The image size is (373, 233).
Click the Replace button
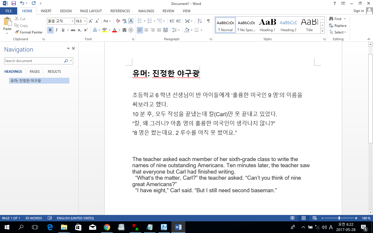coord(338,26)
